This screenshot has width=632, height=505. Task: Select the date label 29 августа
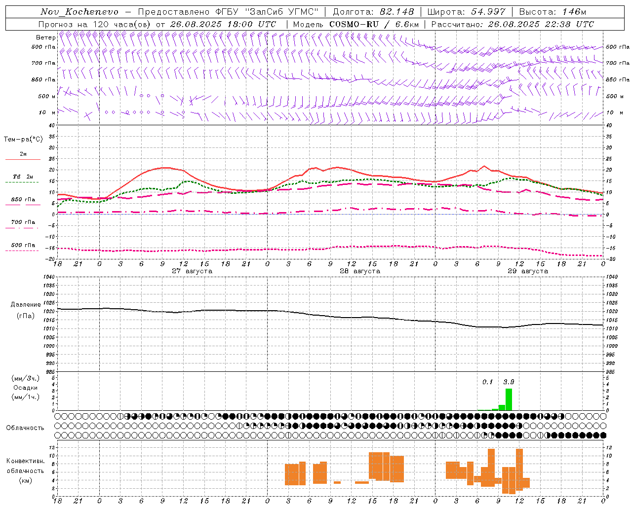528,271
